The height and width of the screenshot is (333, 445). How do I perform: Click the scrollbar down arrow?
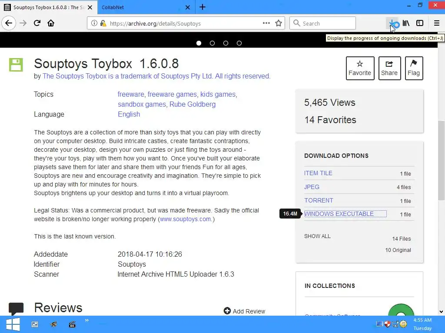click(441, 312)
